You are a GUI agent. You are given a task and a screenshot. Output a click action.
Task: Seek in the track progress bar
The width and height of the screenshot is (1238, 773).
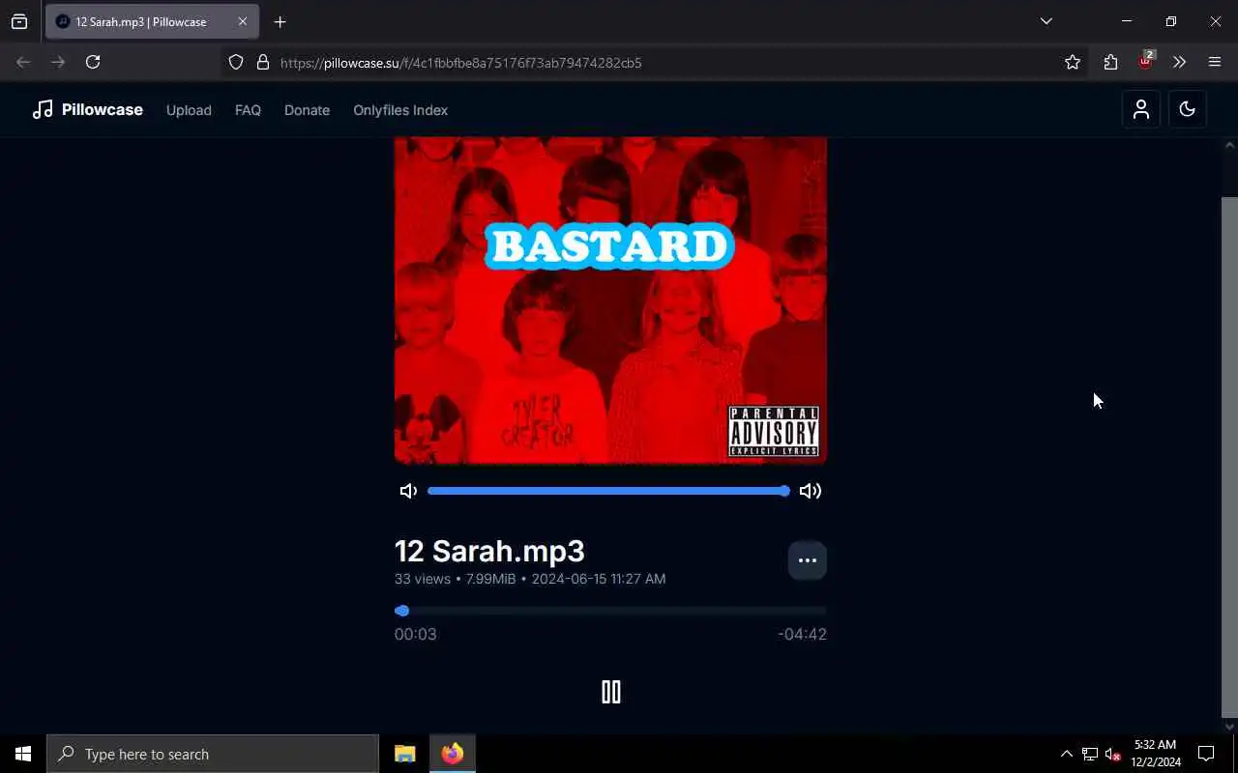click(610, 611)
